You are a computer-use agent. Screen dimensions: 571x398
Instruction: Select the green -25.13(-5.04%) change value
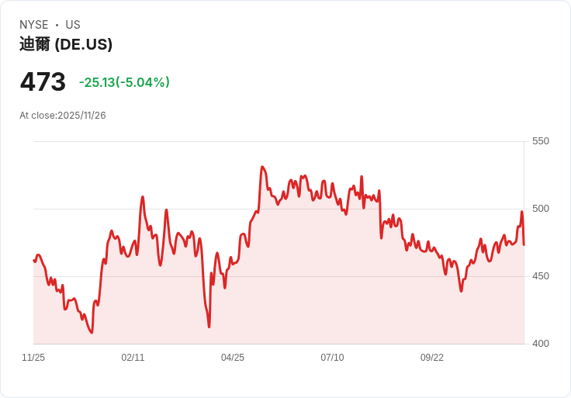pyautogui.click(x=124, y=82)
